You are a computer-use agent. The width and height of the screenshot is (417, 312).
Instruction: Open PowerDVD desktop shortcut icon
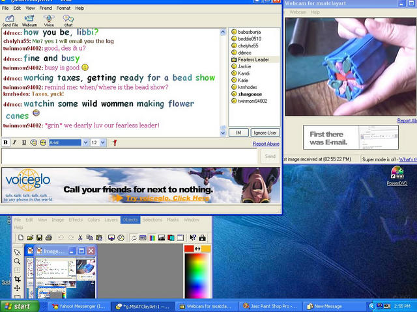[x=397, y=176]
